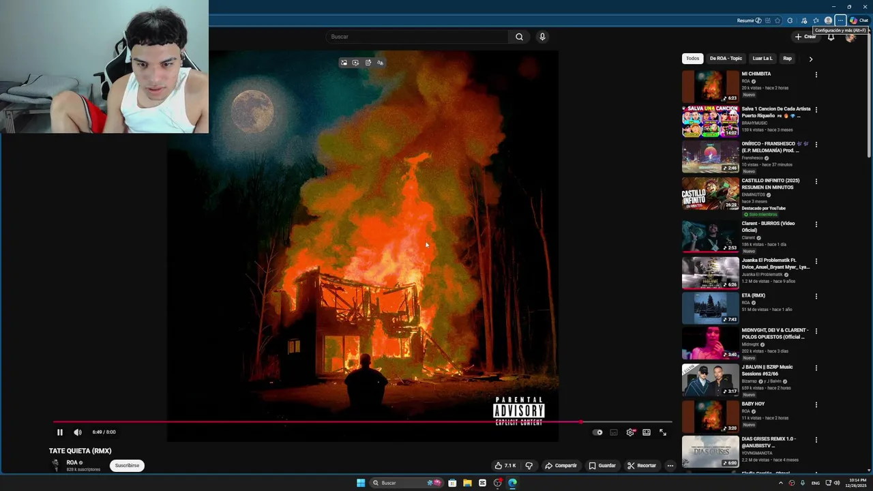The width and height of the screenshot is (873, 491).
Task: Open options for Salva 1 Cancion video
Action: pos(816,110)
